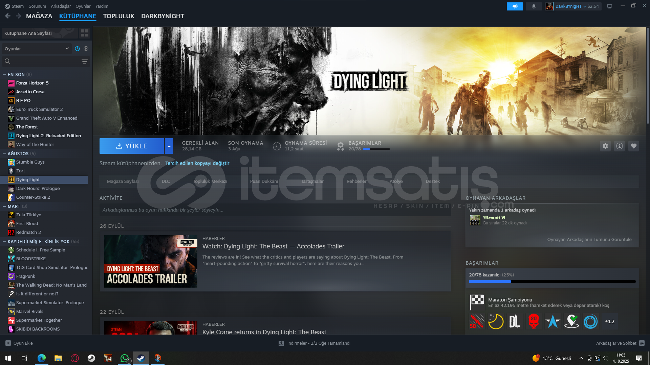This screenshot has width=650, height=365.
Task: Click the achievements progress bar
Action: pos(552,282)
